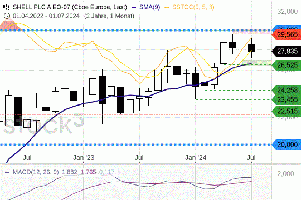Click the SMA(9) blue color marker

point(134,7)
